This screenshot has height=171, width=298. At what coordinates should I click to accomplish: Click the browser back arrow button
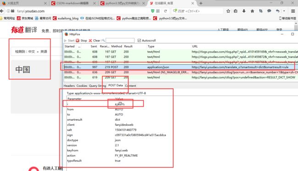point(2,11)
